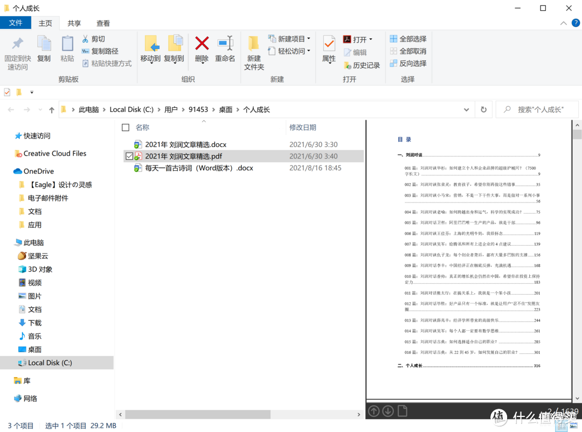Viewport: 582px width, 432px height.
Task: Toggle the select-all checkbox beside 名称
Action: (126, 128)
